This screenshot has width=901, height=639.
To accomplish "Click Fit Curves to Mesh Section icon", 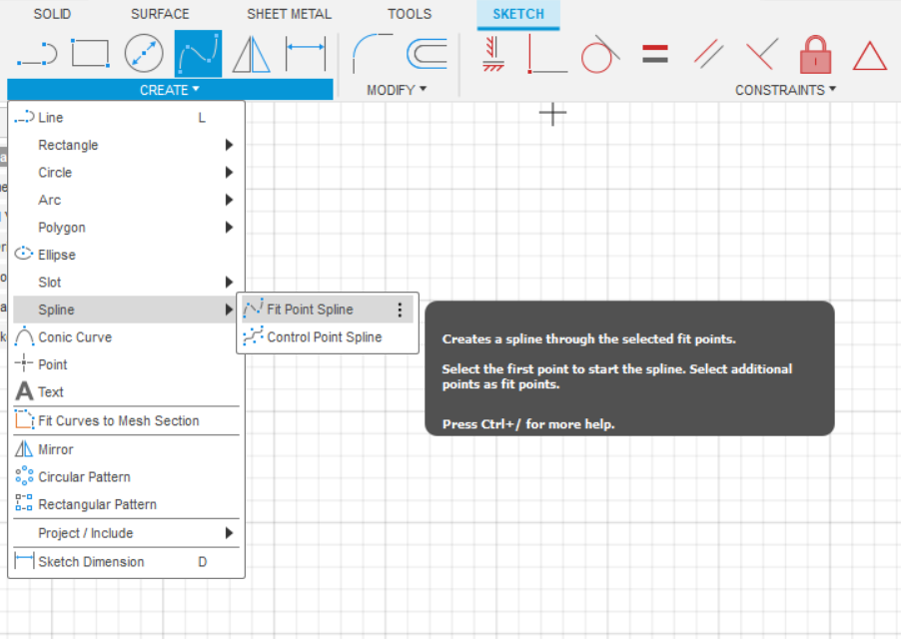I will (x=24, y=419).
